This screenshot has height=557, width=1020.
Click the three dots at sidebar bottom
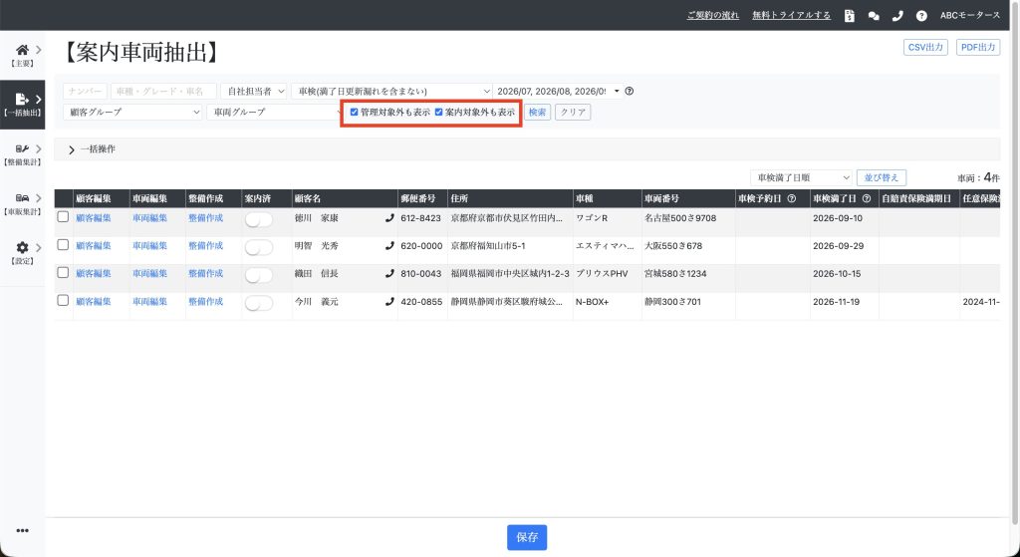pyautogui.click(x=22, y=530)
